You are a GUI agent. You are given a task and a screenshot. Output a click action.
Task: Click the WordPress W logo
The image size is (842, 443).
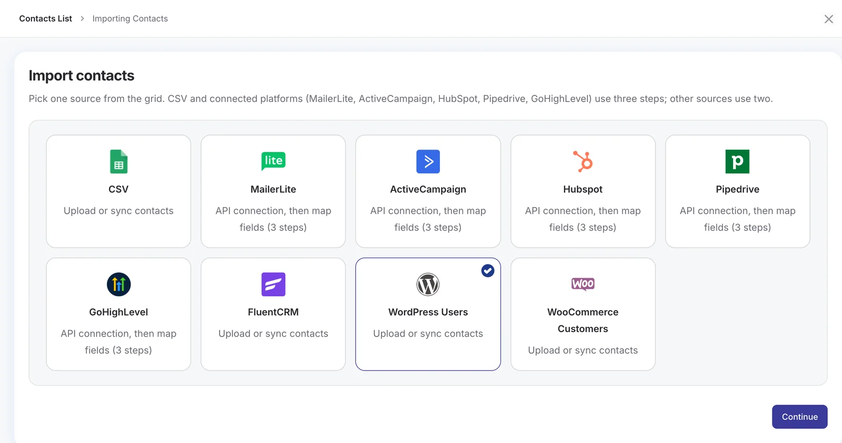pyautogui.click(x=428, y=284)
